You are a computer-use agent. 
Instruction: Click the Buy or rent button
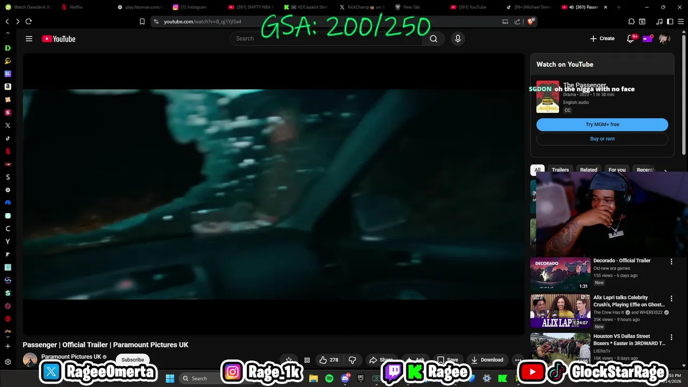tap(602, 139)
